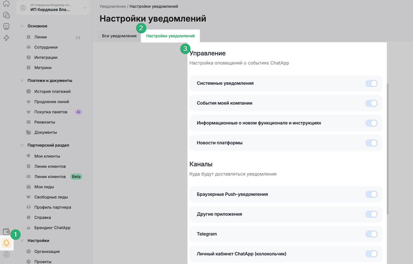
Task: Click the Уведомления breadcrumb link
Action: (113, 6)
